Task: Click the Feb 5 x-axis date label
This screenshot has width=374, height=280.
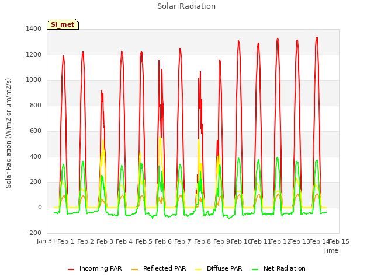Action: 144,242
